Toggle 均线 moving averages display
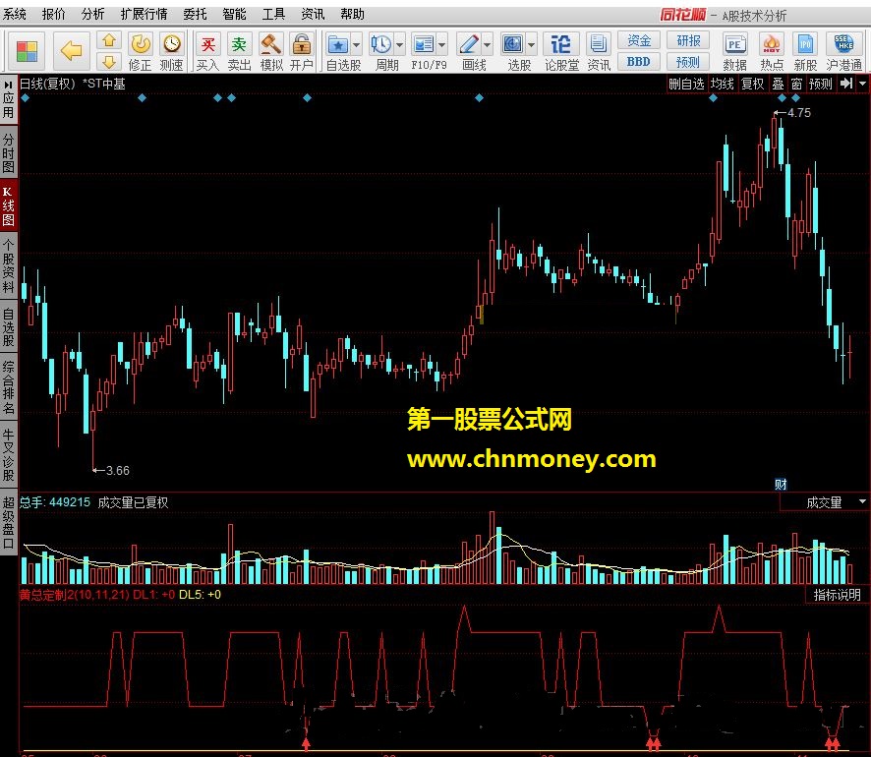The width and height of the screenshot is (871, 757). tap(723, 84)
